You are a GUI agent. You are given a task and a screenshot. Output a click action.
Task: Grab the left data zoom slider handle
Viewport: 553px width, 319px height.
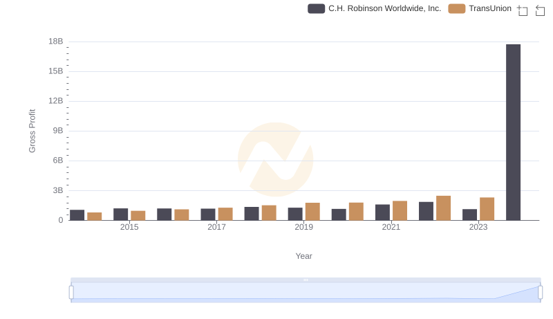[x=71, y=293]
